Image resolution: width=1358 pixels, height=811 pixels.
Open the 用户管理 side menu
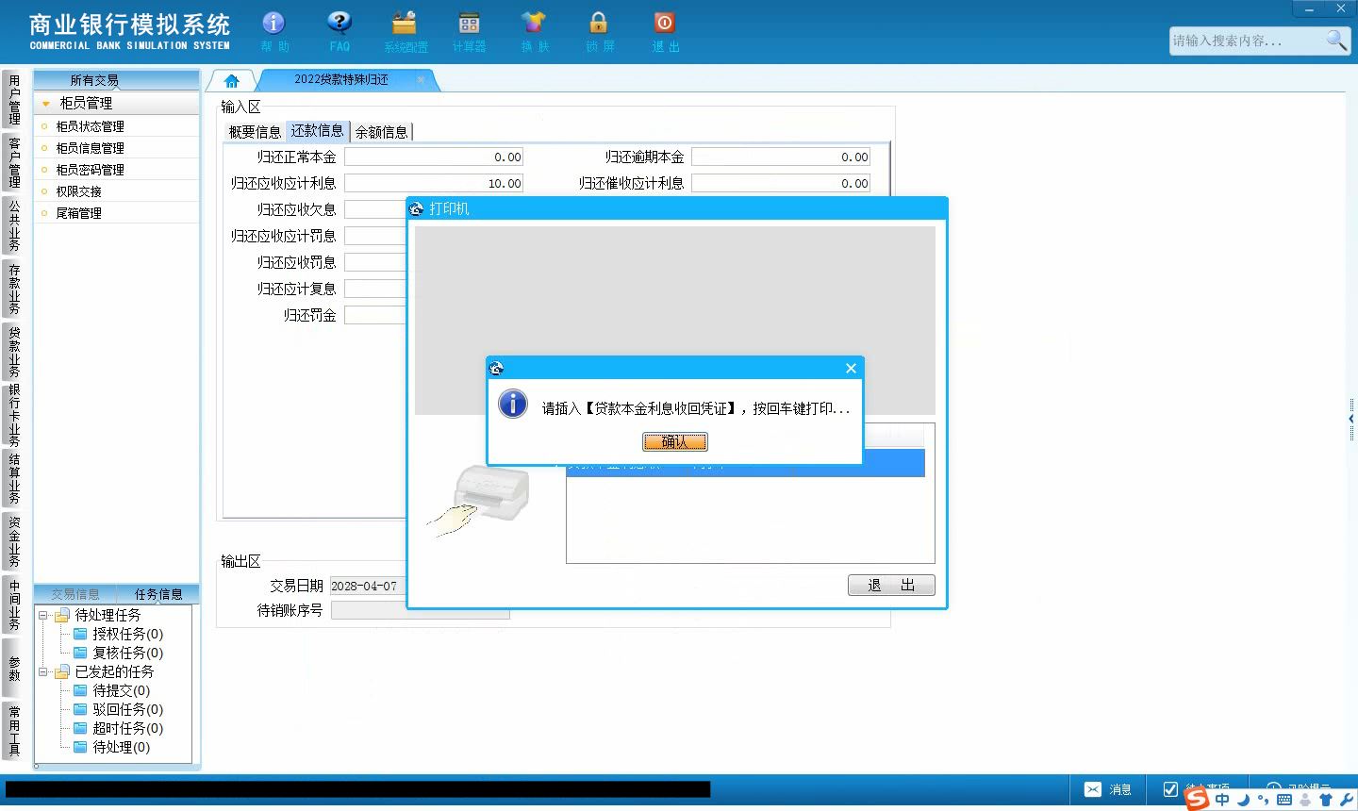(13, 99)
